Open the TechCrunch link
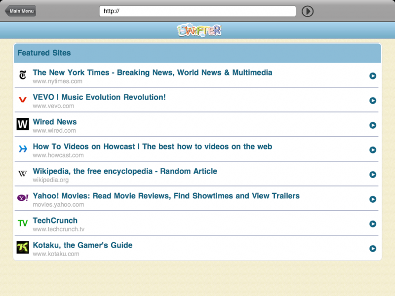 (55, 221)
